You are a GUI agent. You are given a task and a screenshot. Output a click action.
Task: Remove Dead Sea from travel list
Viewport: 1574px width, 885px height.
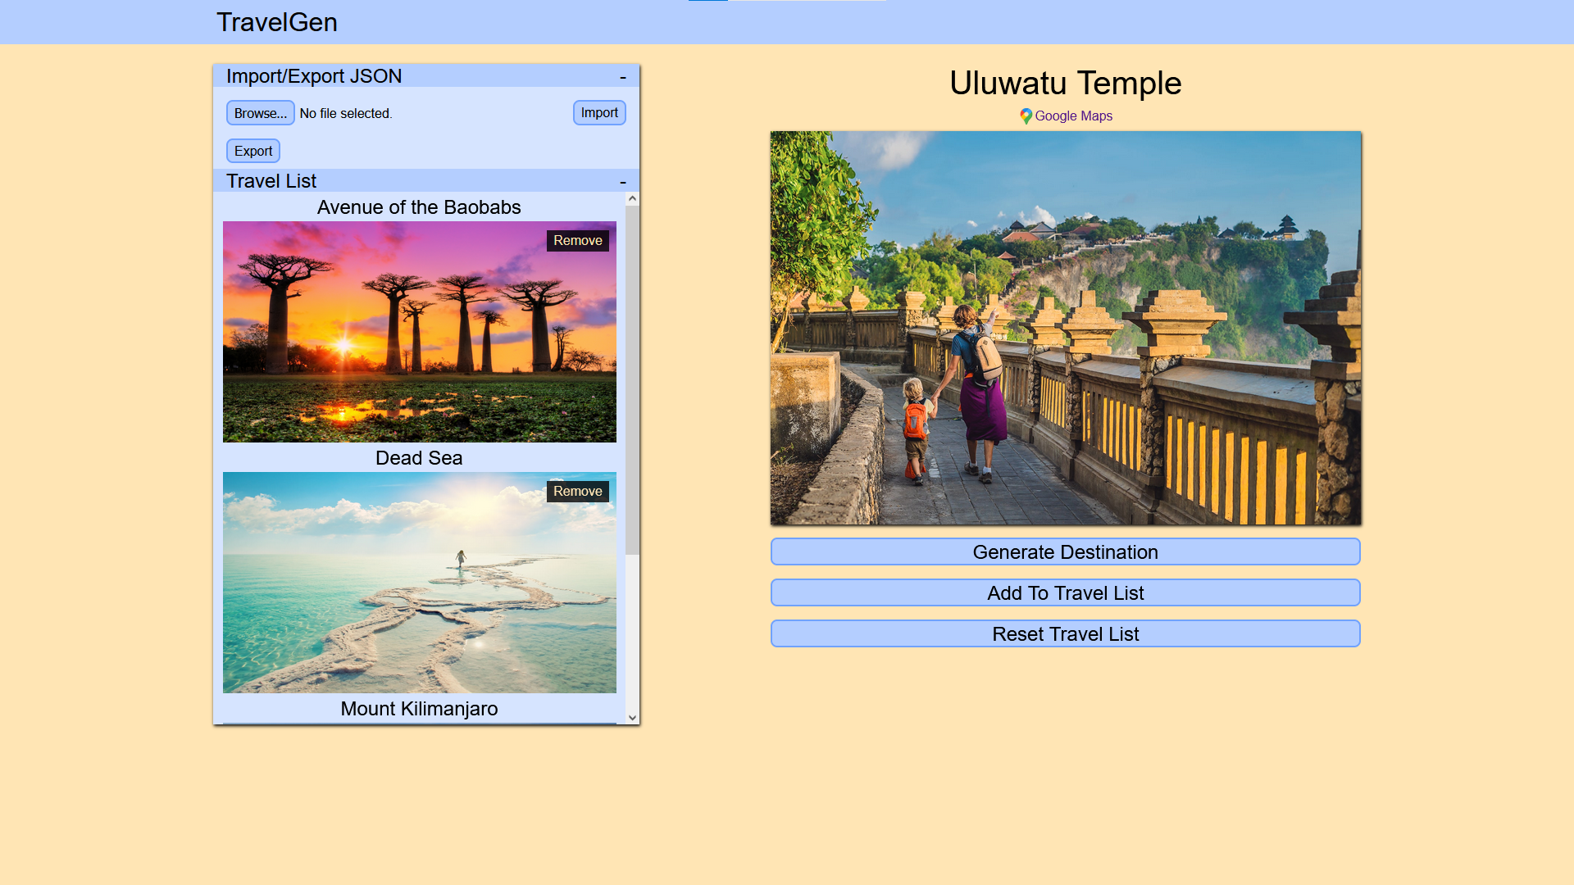578,492
